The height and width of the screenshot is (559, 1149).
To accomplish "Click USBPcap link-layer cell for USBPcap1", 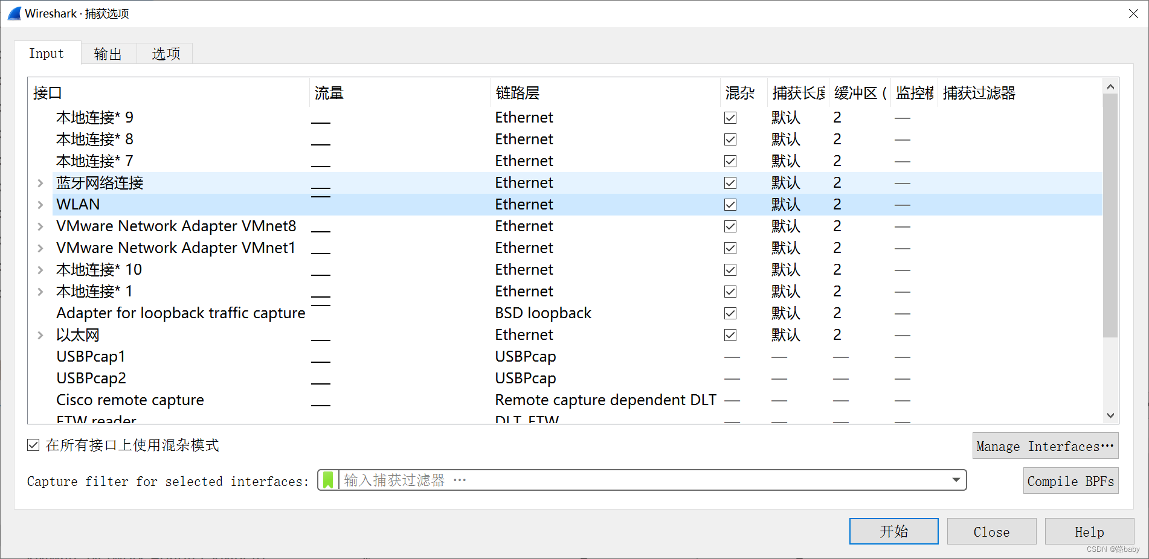I will tap(526, 357).
